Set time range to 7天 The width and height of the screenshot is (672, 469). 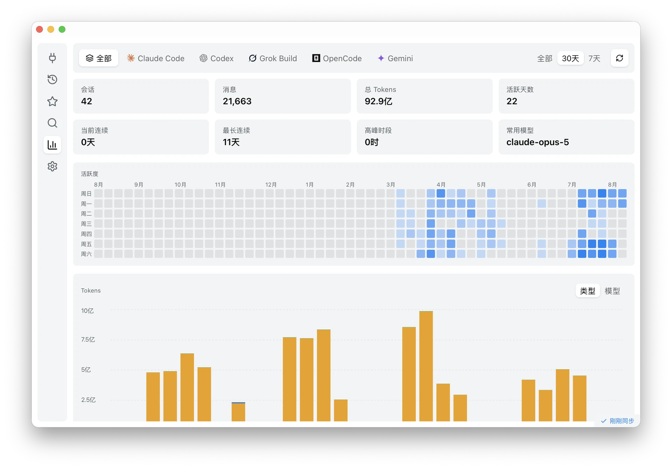(594, 58)
